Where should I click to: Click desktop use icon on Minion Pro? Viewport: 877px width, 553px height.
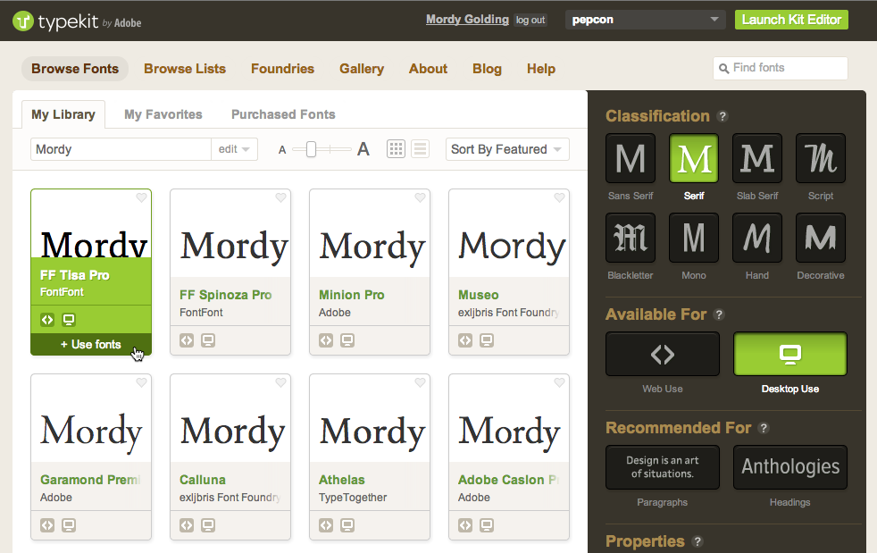347,340
